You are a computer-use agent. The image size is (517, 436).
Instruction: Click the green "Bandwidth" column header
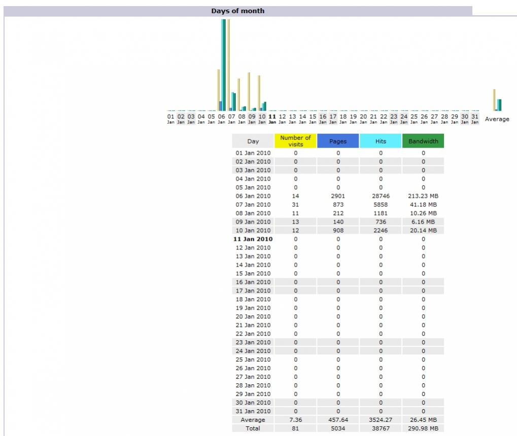(x=423, y=141)
